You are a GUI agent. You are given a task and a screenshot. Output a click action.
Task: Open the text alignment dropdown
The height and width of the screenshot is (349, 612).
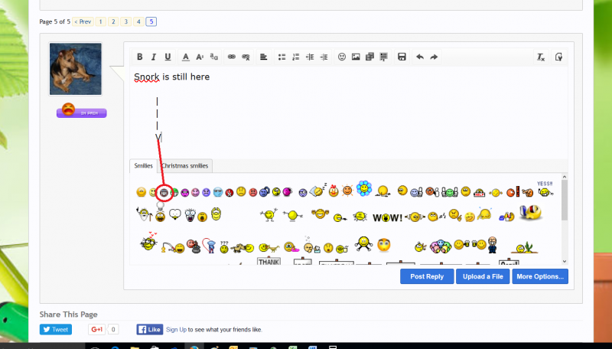pyautogui.click(x=263, y=57)
